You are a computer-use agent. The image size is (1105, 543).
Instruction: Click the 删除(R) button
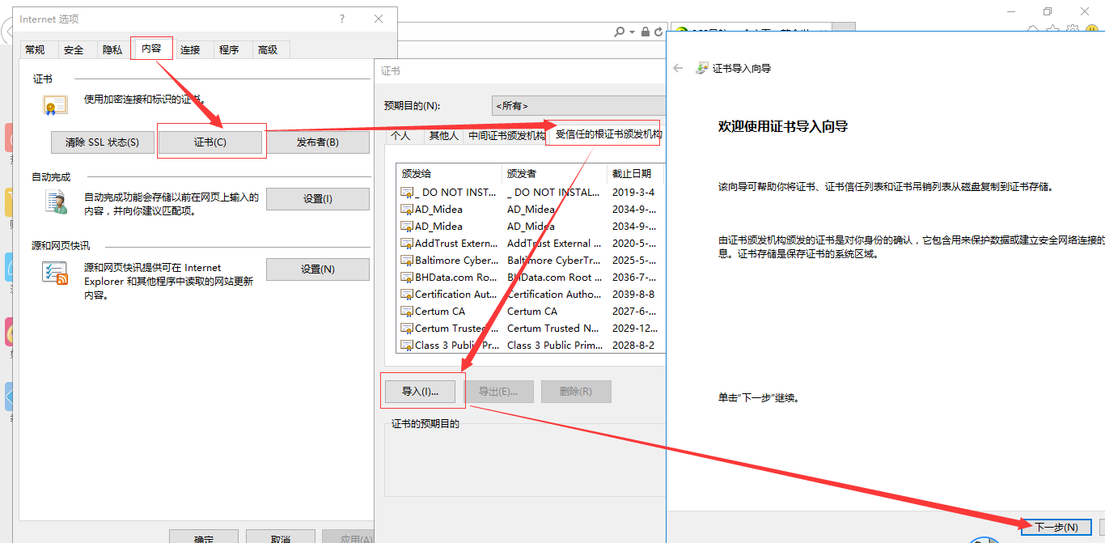[576, 392]
